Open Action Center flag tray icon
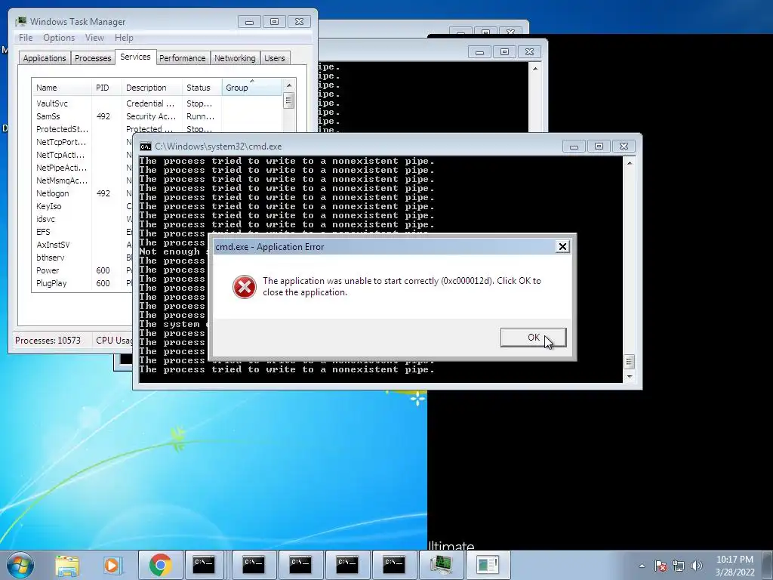The width and height of the screenshot is (773, 580). click(661, 566)
